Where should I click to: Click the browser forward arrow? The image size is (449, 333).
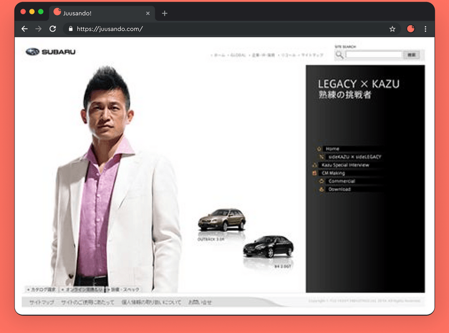(39, 29)
